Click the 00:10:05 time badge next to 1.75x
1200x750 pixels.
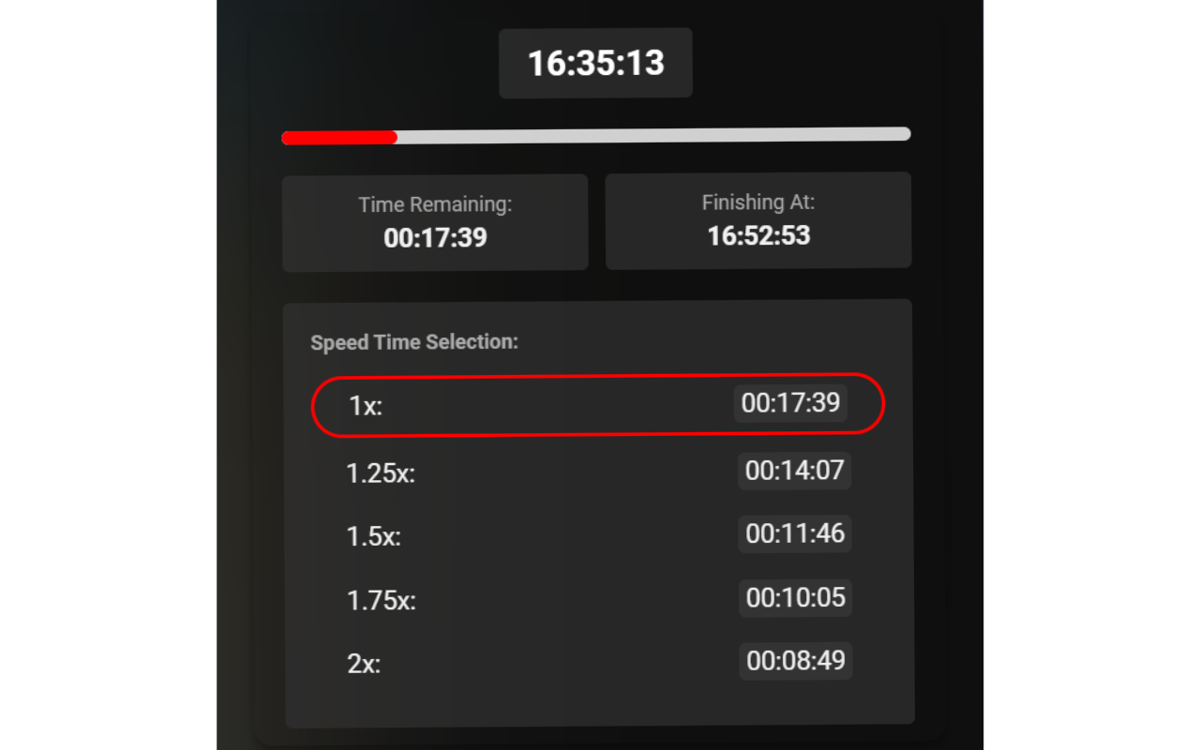tap(795, 597)
